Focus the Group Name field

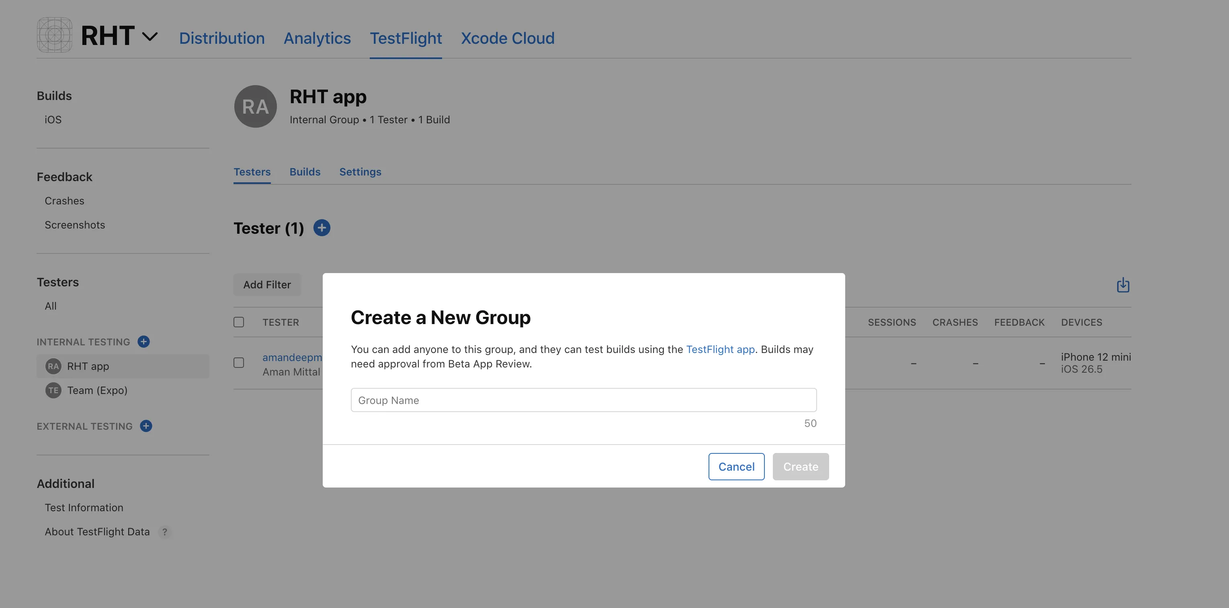(584, 400)
